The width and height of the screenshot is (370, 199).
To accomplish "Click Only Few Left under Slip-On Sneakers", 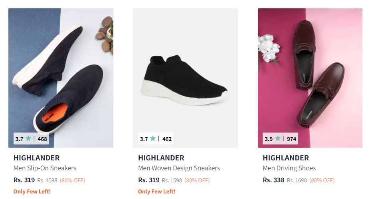I will [x=32, y=191].
